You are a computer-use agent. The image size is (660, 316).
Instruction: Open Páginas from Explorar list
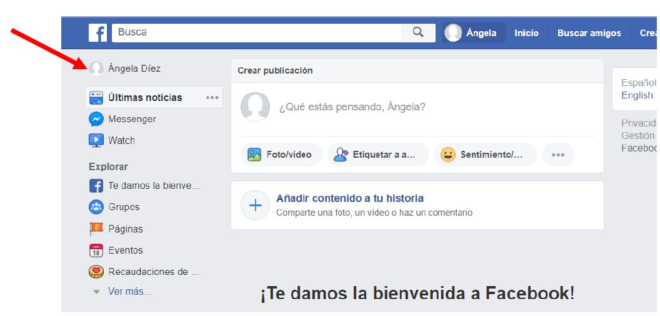pyautogui.click(x=126, y=229)
